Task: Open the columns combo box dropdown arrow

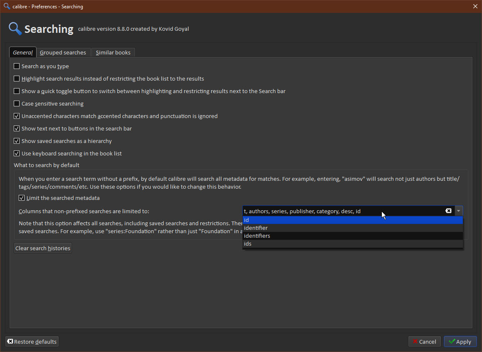Action: click(458, 211)
